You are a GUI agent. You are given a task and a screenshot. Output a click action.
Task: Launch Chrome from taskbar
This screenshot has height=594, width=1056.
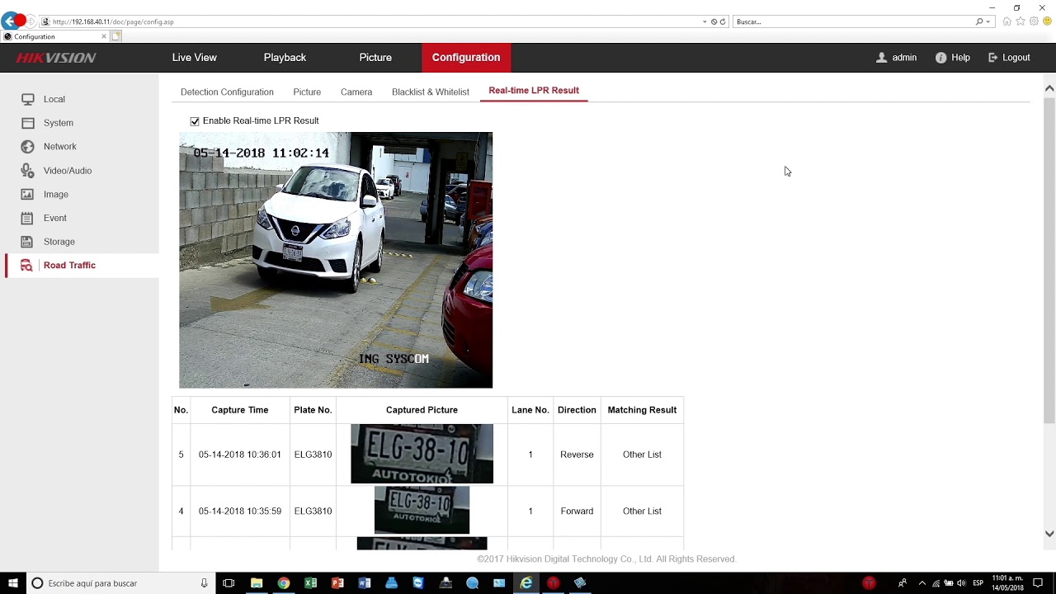point(284,583)
